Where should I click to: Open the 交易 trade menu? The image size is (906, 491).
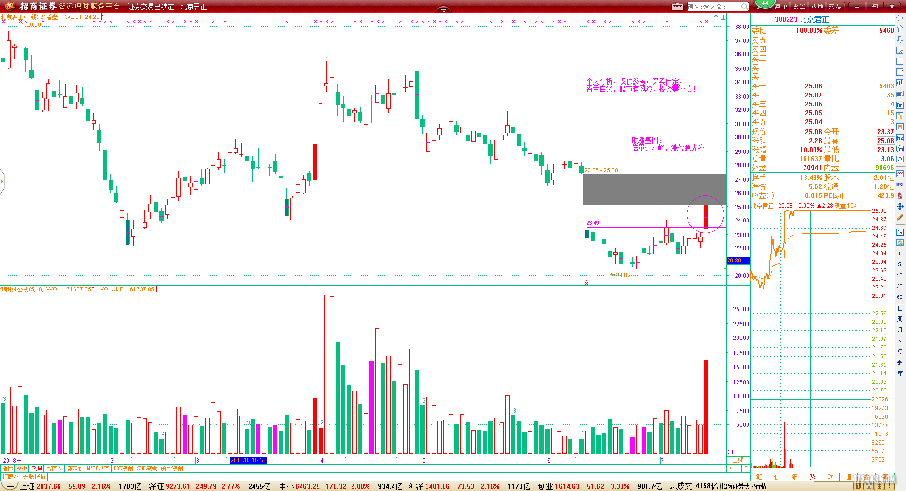point(835,7)
